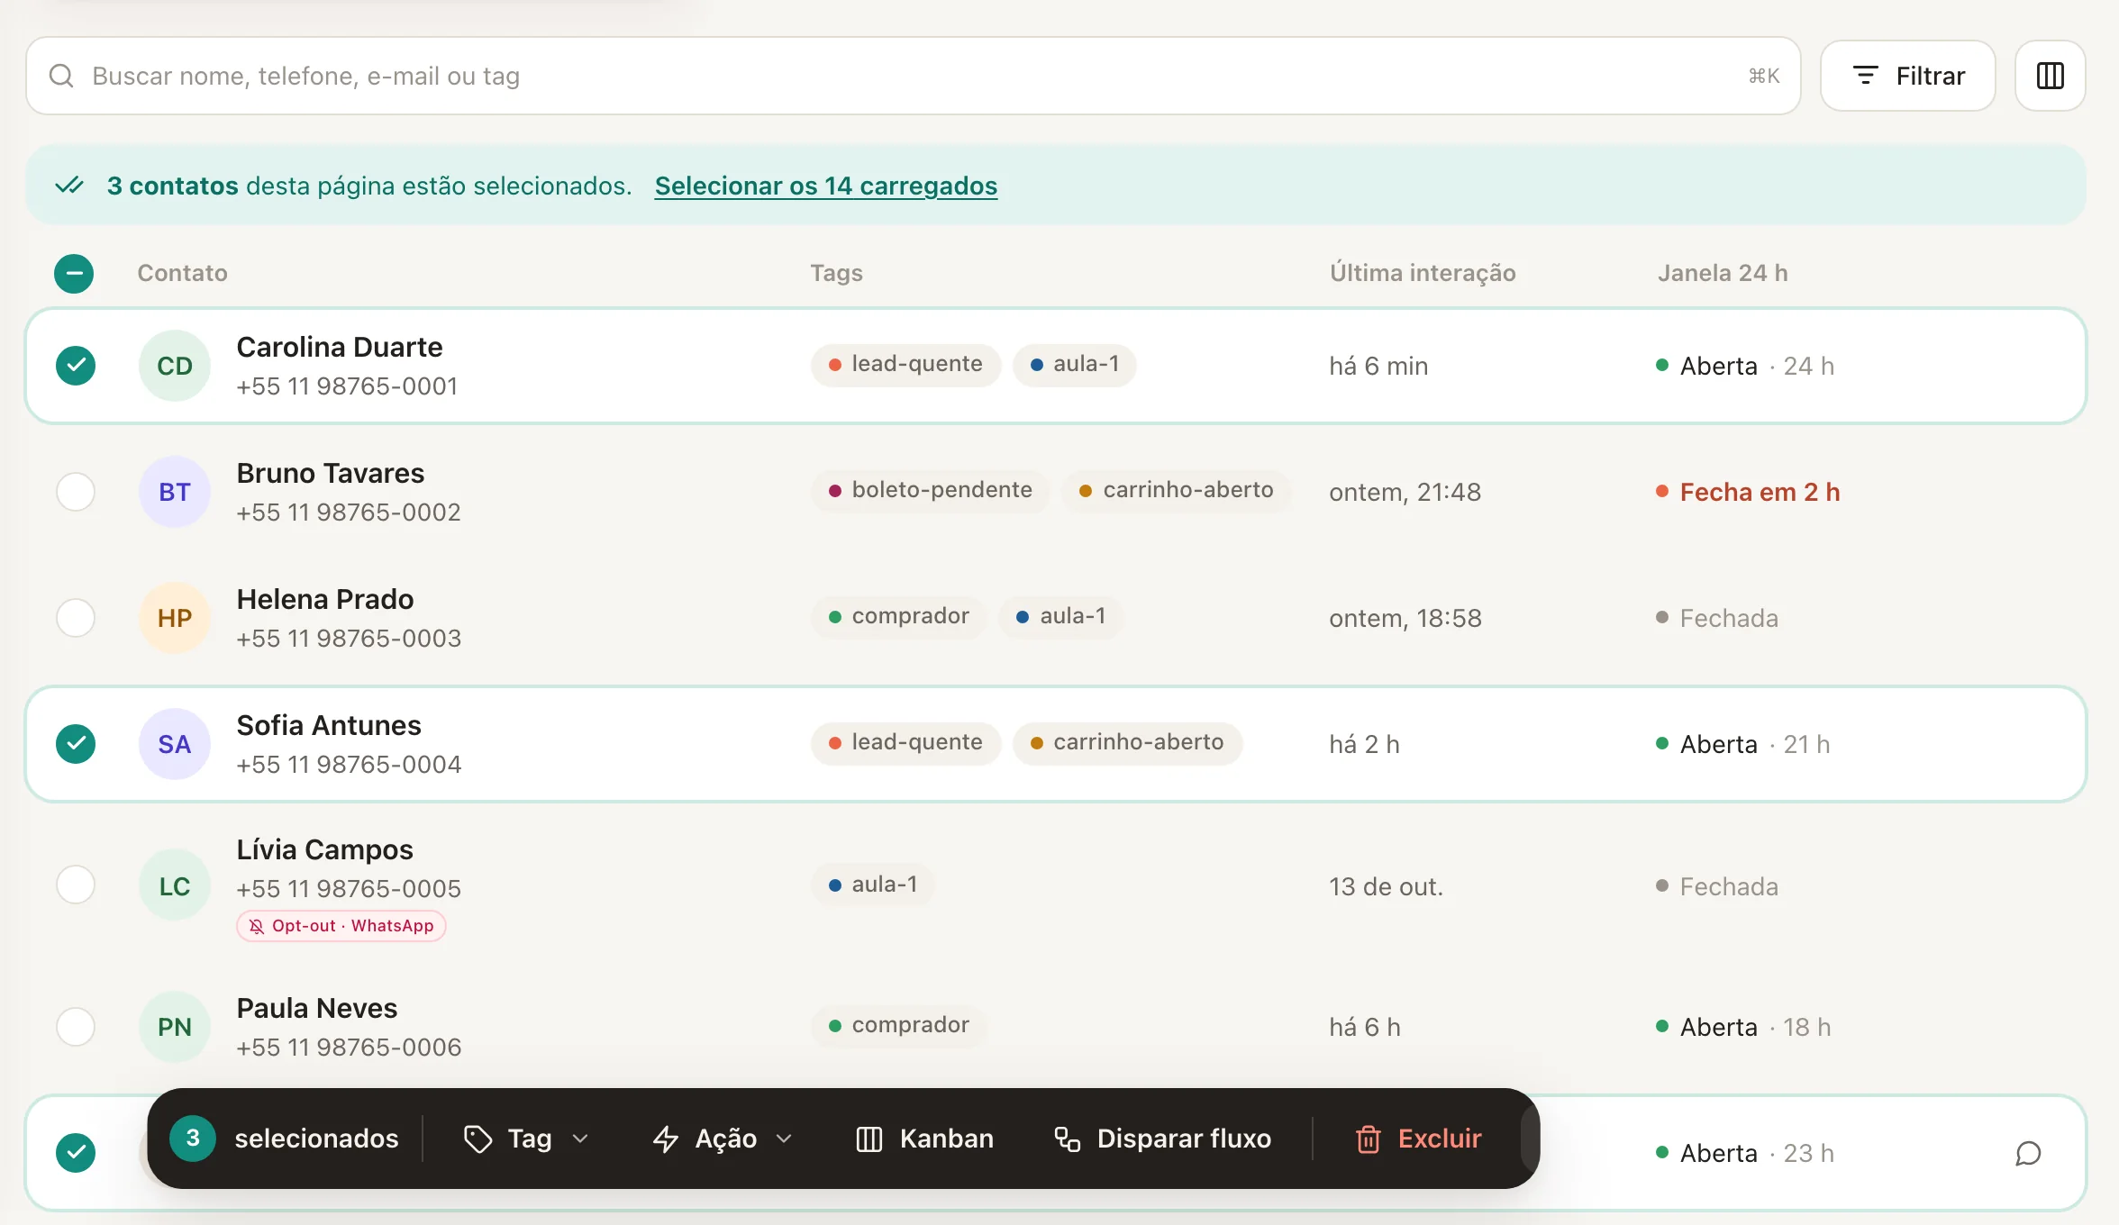Click the double-check icon in selection banner
The height and width of the screenshot is (1225, 2119).
(69, 186)
